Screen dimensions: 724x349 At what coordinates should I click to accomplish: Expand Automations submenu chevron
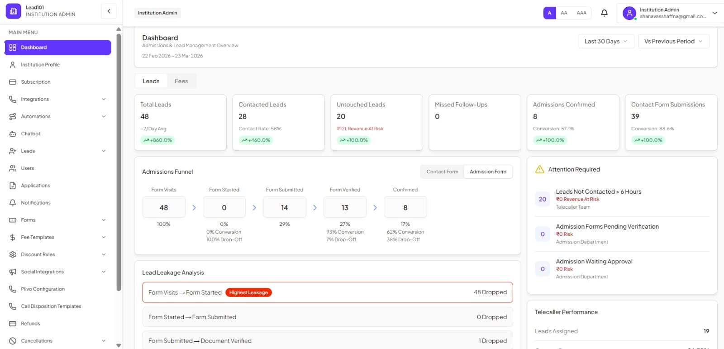point(104,116)
